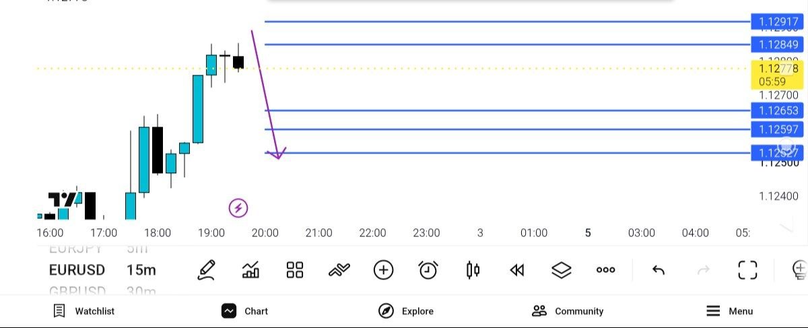The height and width of the screenshot is (328, 808).
Task: Open the object tree layers icon
Action: click(562, 270)
